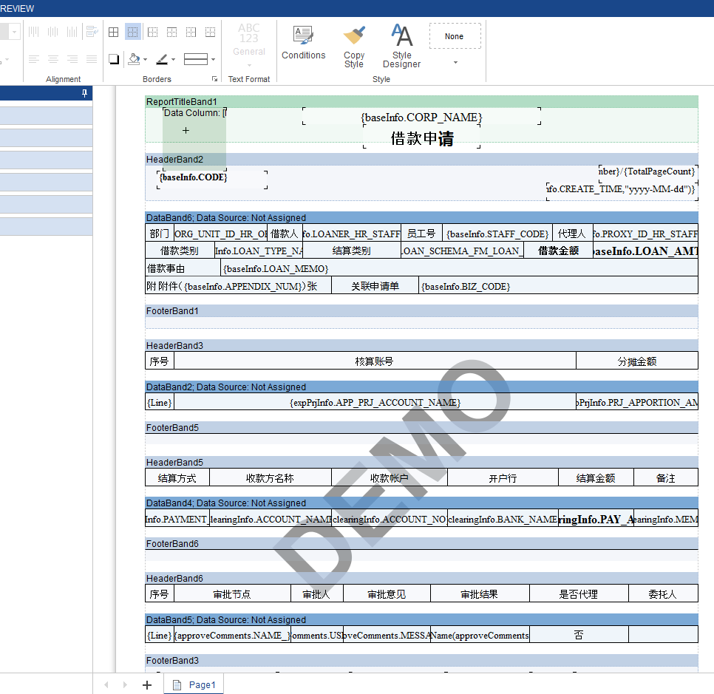The width and height of the screenshot is (714, 694).
Task: Open the Borders group dialog launcher
Action: [214, 79]
